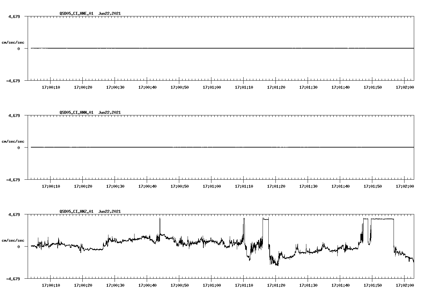Click the -4.679 bottom label of HNZ plot
The image size is (437, 297).
coord(13,279)
